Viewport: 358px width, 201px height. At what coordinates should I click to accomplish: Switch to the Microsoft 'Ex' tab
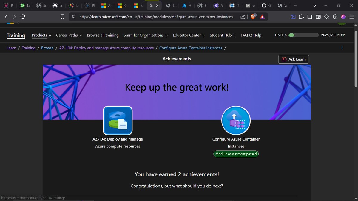(138, 5)
